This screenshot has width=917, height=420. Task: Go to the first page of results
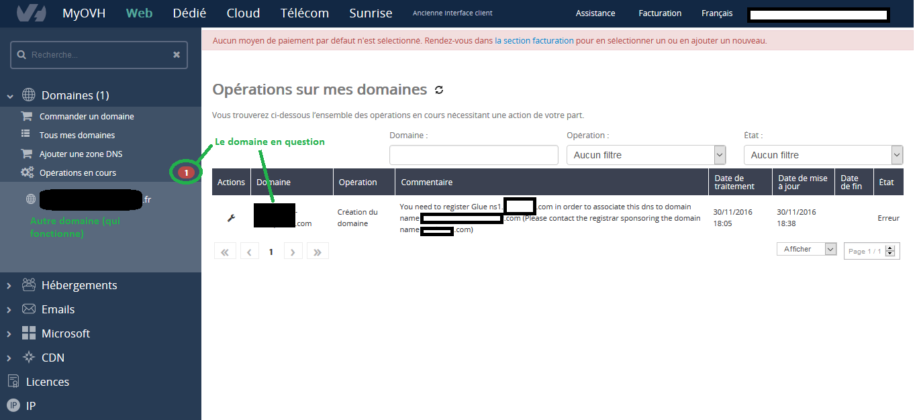224,252
